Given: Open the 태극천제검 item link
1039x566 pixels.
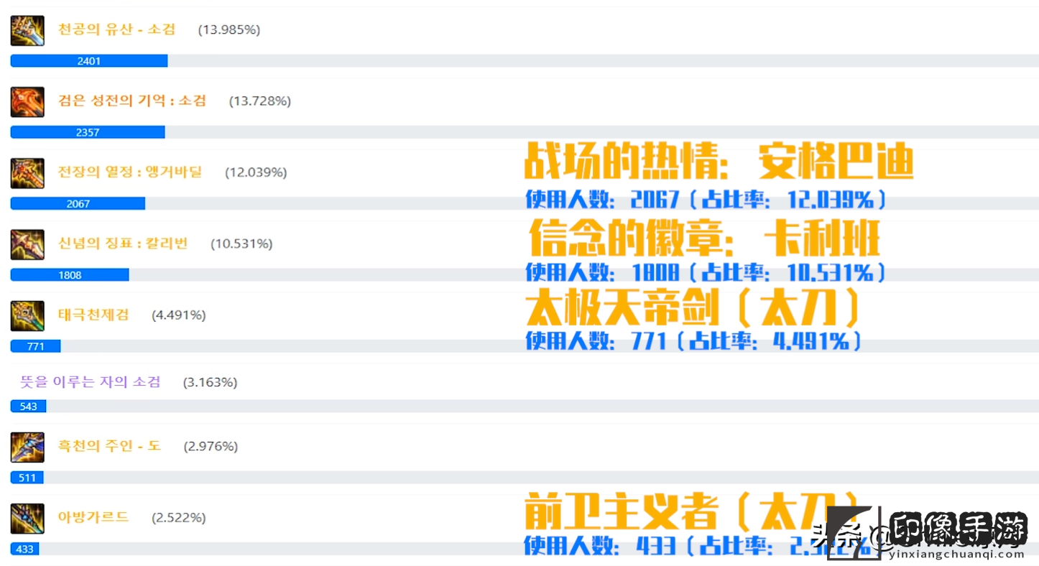Looking at the screenshot, I should click(93, 314).
